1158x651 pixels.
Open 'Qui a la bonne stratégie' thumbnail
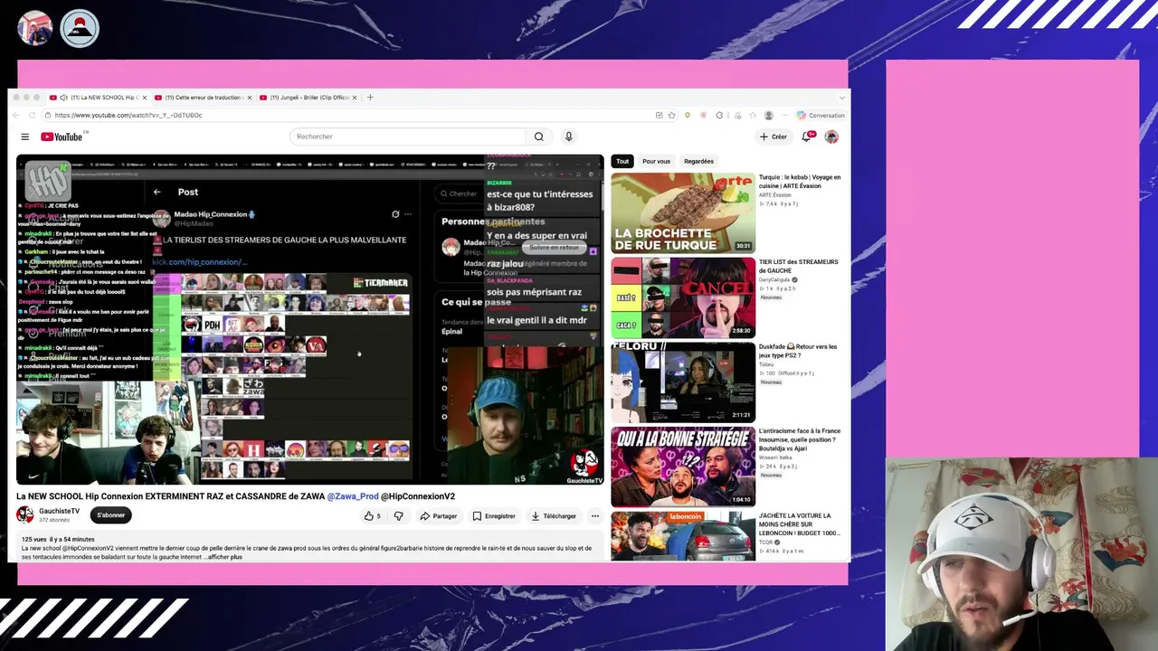click(683, 467)
